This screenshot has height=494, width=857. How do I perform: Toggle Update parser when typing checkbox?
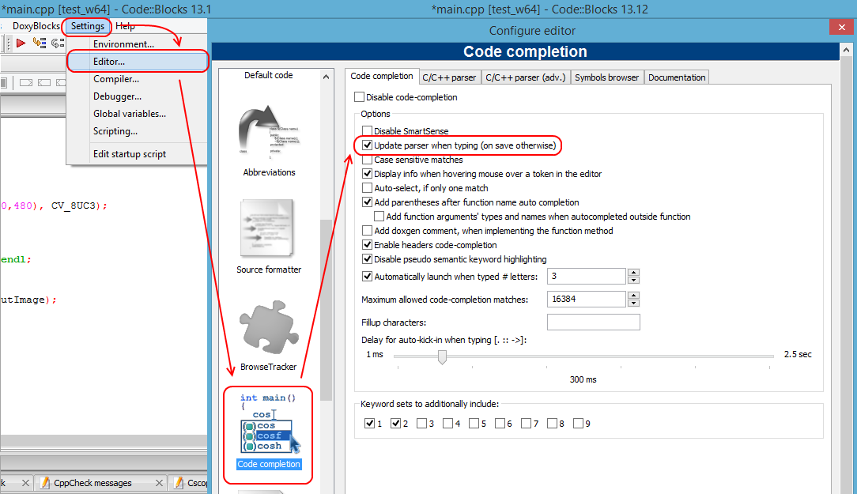point(368,145)
